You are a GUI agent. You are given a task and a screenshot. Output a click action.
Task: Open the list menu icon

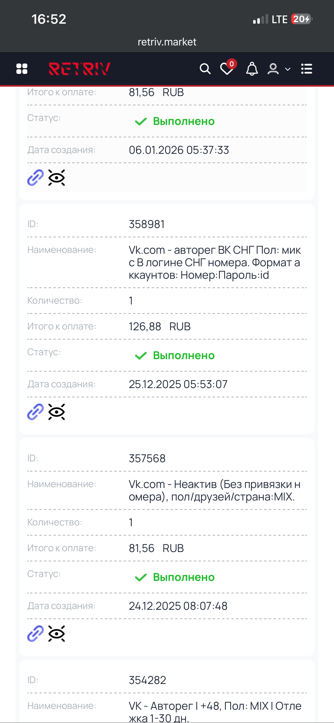[306, 69]
